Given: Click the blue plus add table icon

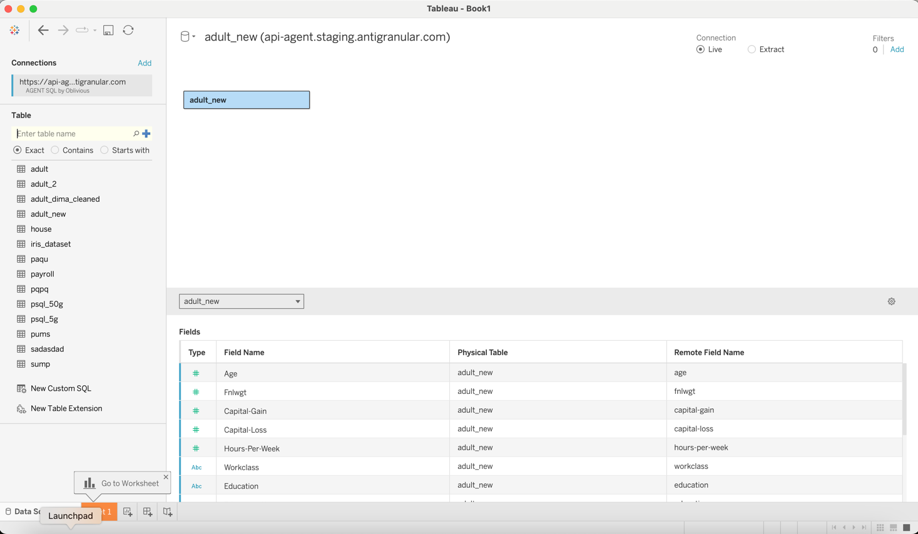Looking at the screenshot, I should [x=146, y=134].
